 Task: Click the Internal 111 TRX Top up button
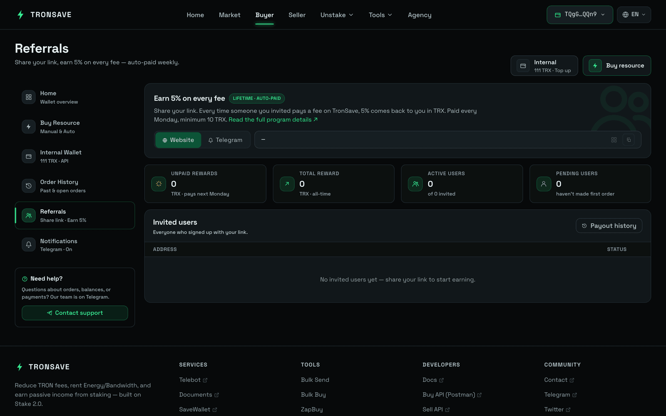click(x=544, y=66)
